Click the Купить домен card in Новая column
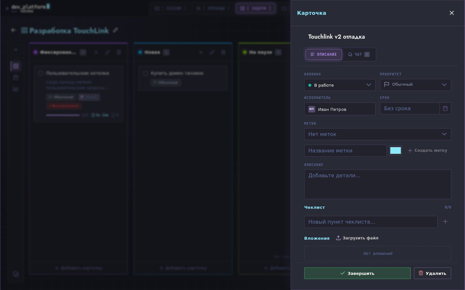Image resolution: width=465 pixels, height=290 pixels. (183, 78)
